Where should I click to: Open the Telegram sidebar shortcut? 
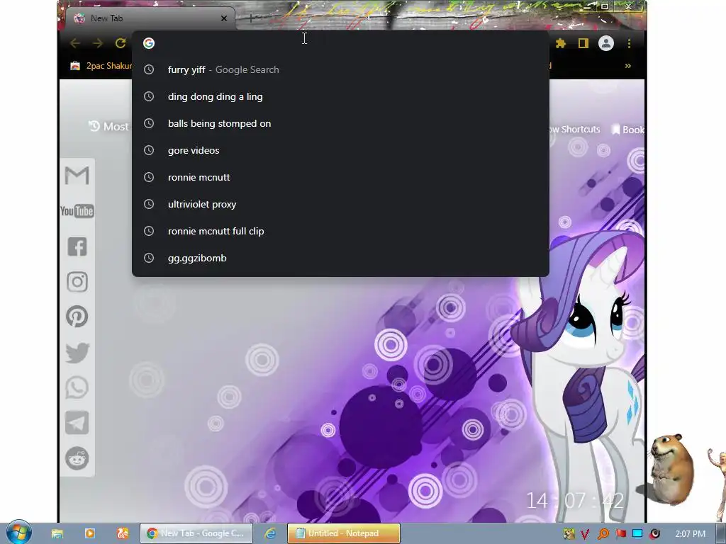tap(77, 423)
